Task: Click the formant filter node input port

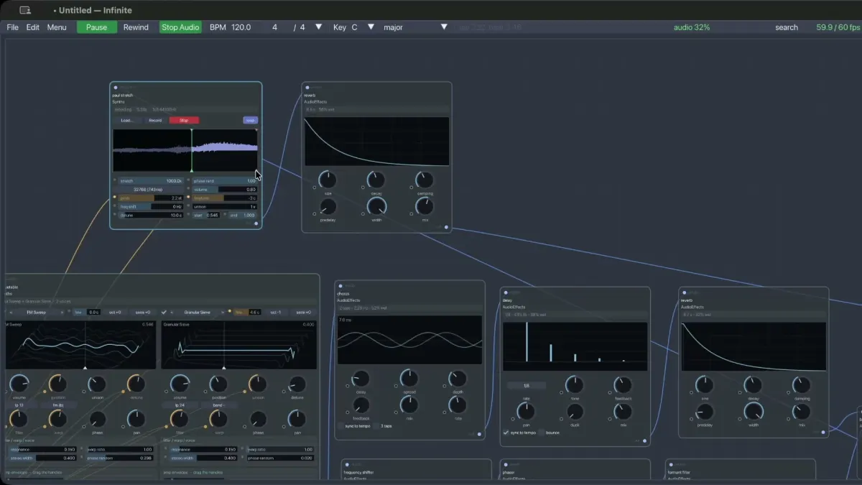Action: pos(671,464)
